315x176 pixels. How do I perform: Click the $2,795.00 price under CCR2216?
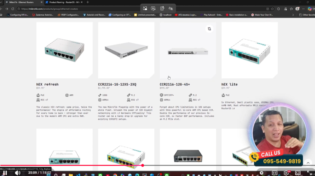point(104,88)
